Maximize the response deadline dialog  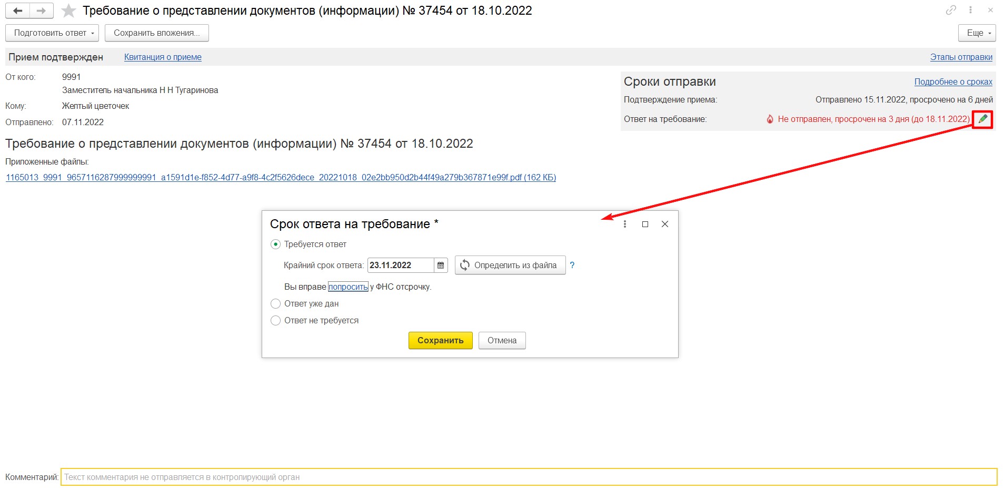pyautogui.click(x=645, y=224)
